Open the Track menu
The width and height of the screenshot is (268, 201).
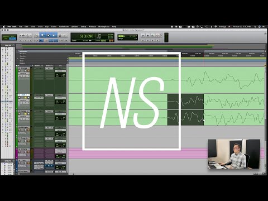click(40, 27)
